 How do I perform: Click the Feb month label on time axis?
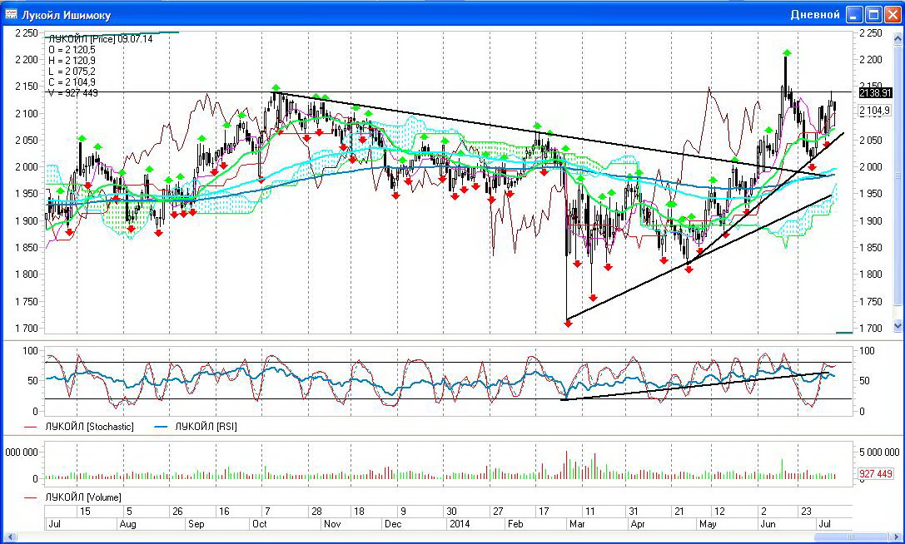tap(515, 524)
